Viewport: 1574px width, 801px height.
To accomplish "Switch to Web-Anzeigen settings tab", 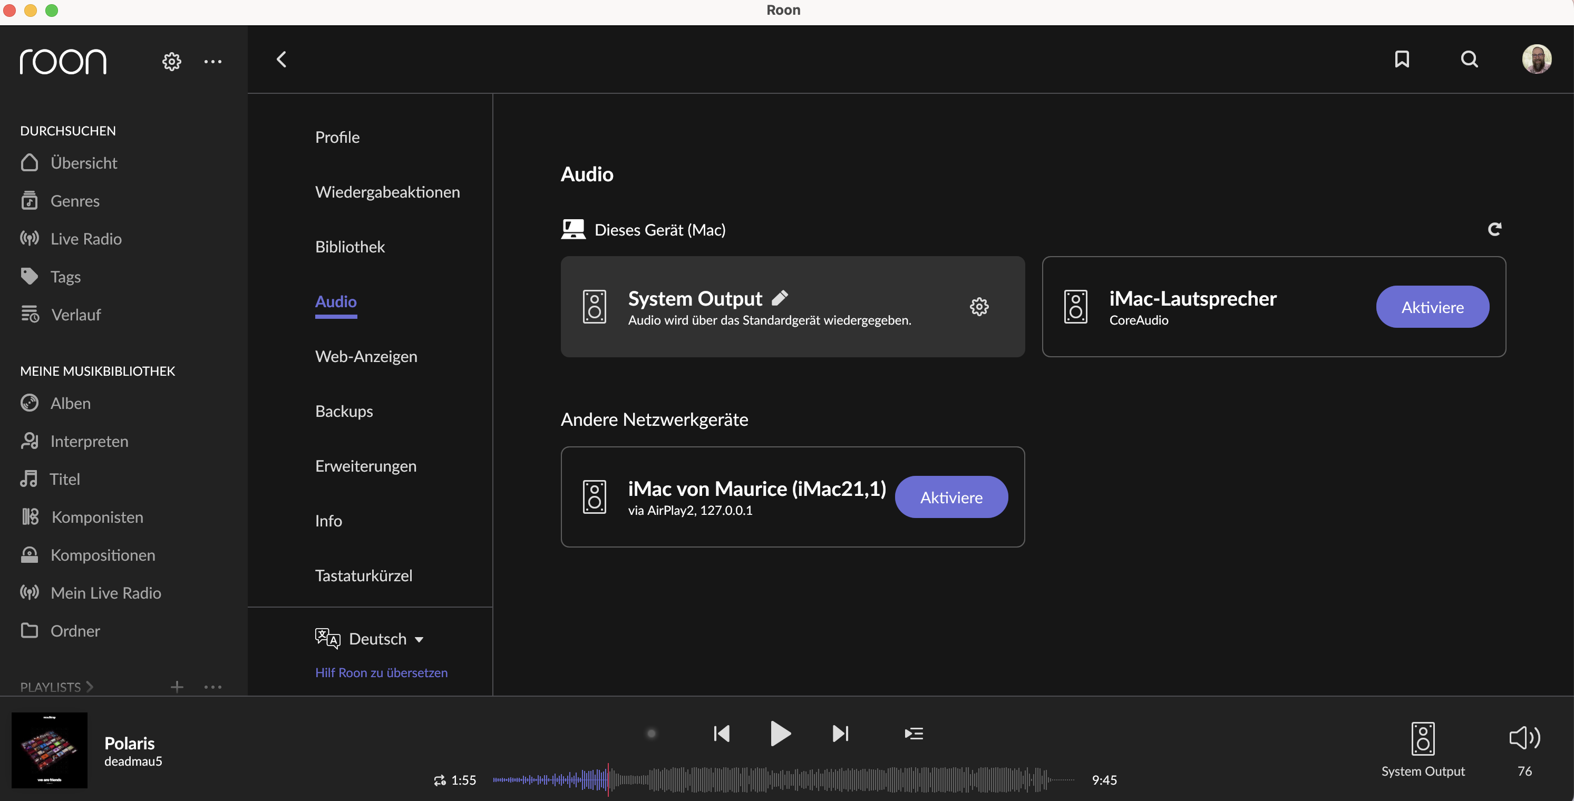I will pos(366,356).
